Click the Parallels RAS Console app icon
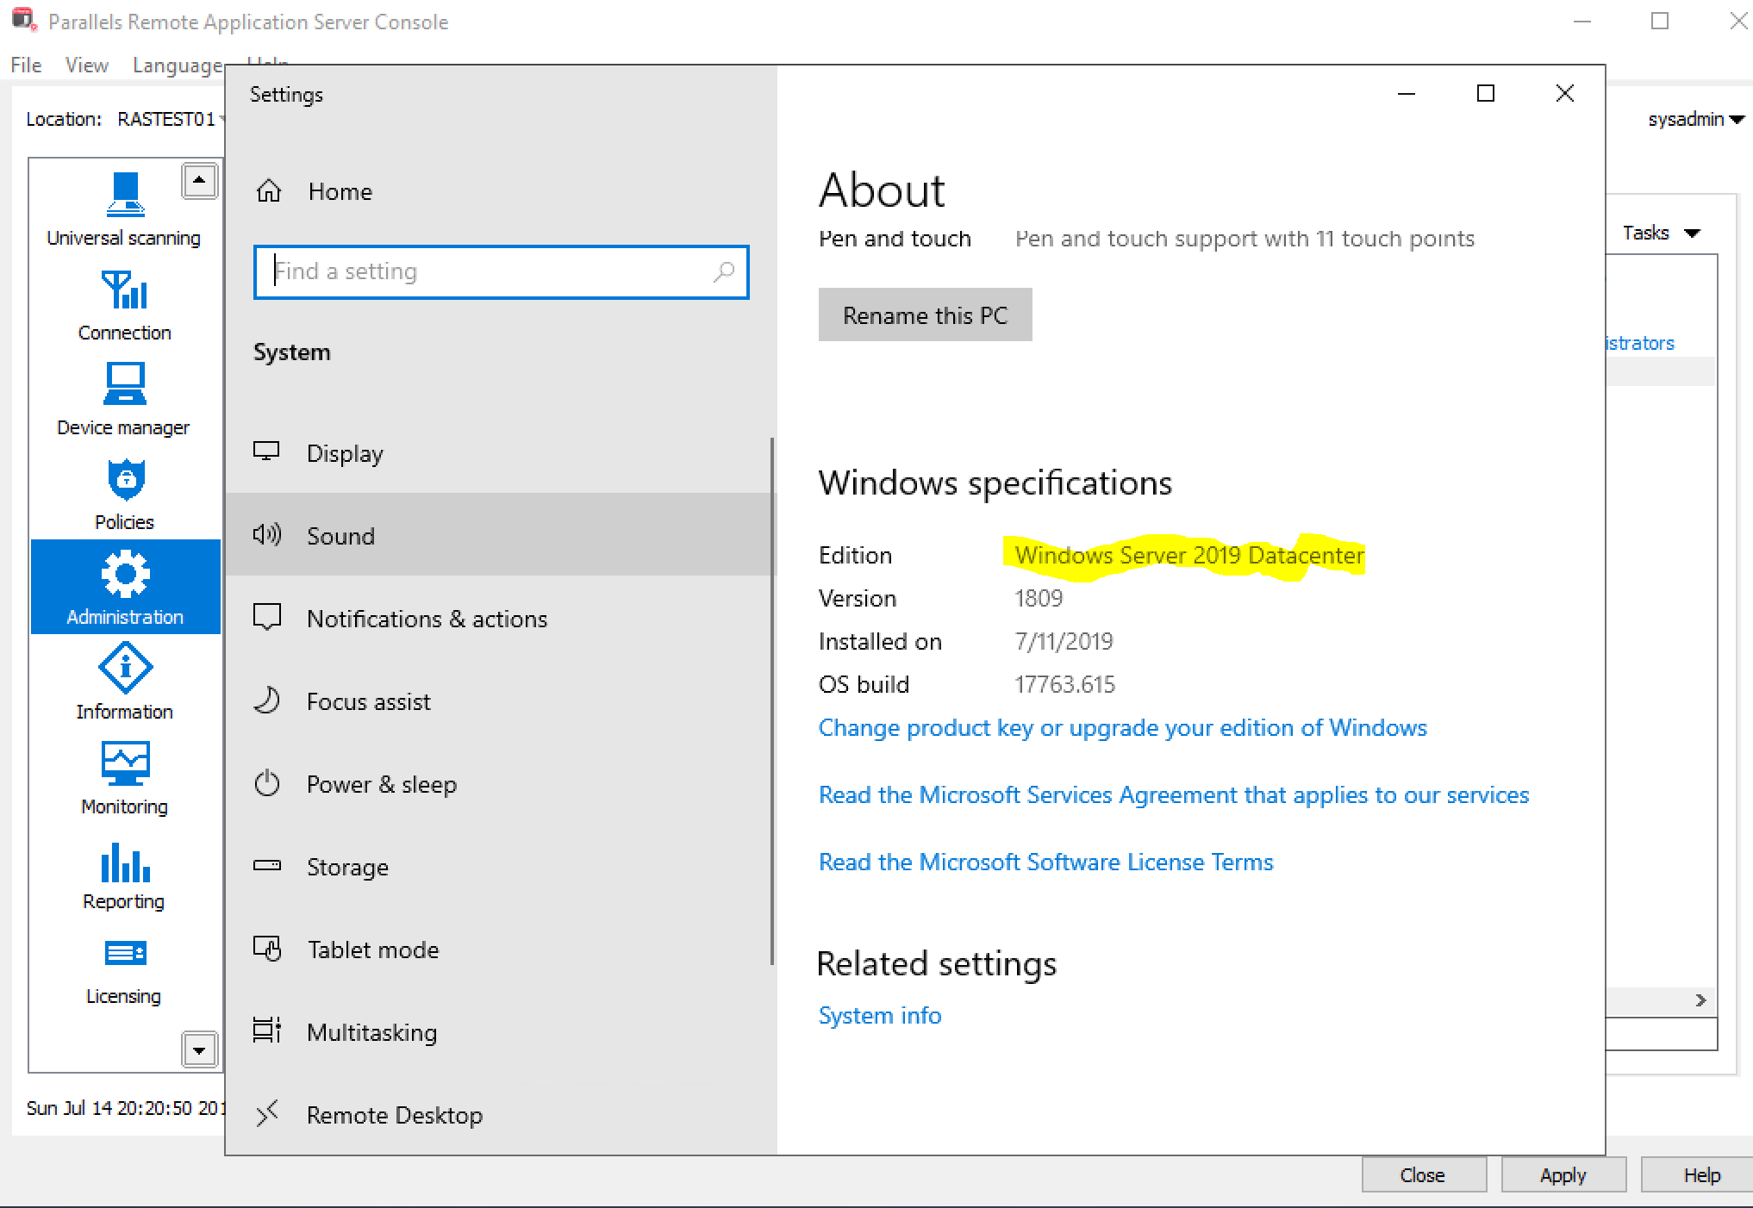Viewport: 1753px width, 1208px height. [24, 20]
